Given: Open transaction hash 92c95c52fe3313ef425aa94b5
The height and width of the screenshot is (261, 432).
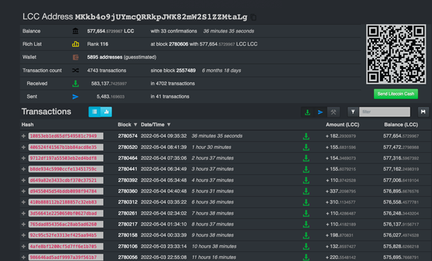Looking at the screenshot, I should [x=66, y=235].
